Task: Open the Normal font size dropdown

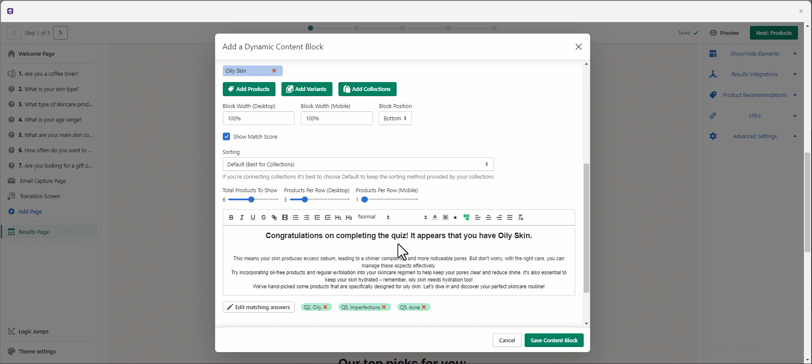Action: 374,217
